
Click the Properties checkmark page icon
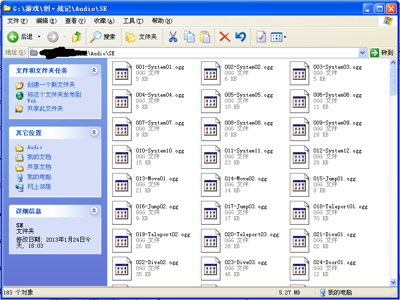click(x=261, y=37)
